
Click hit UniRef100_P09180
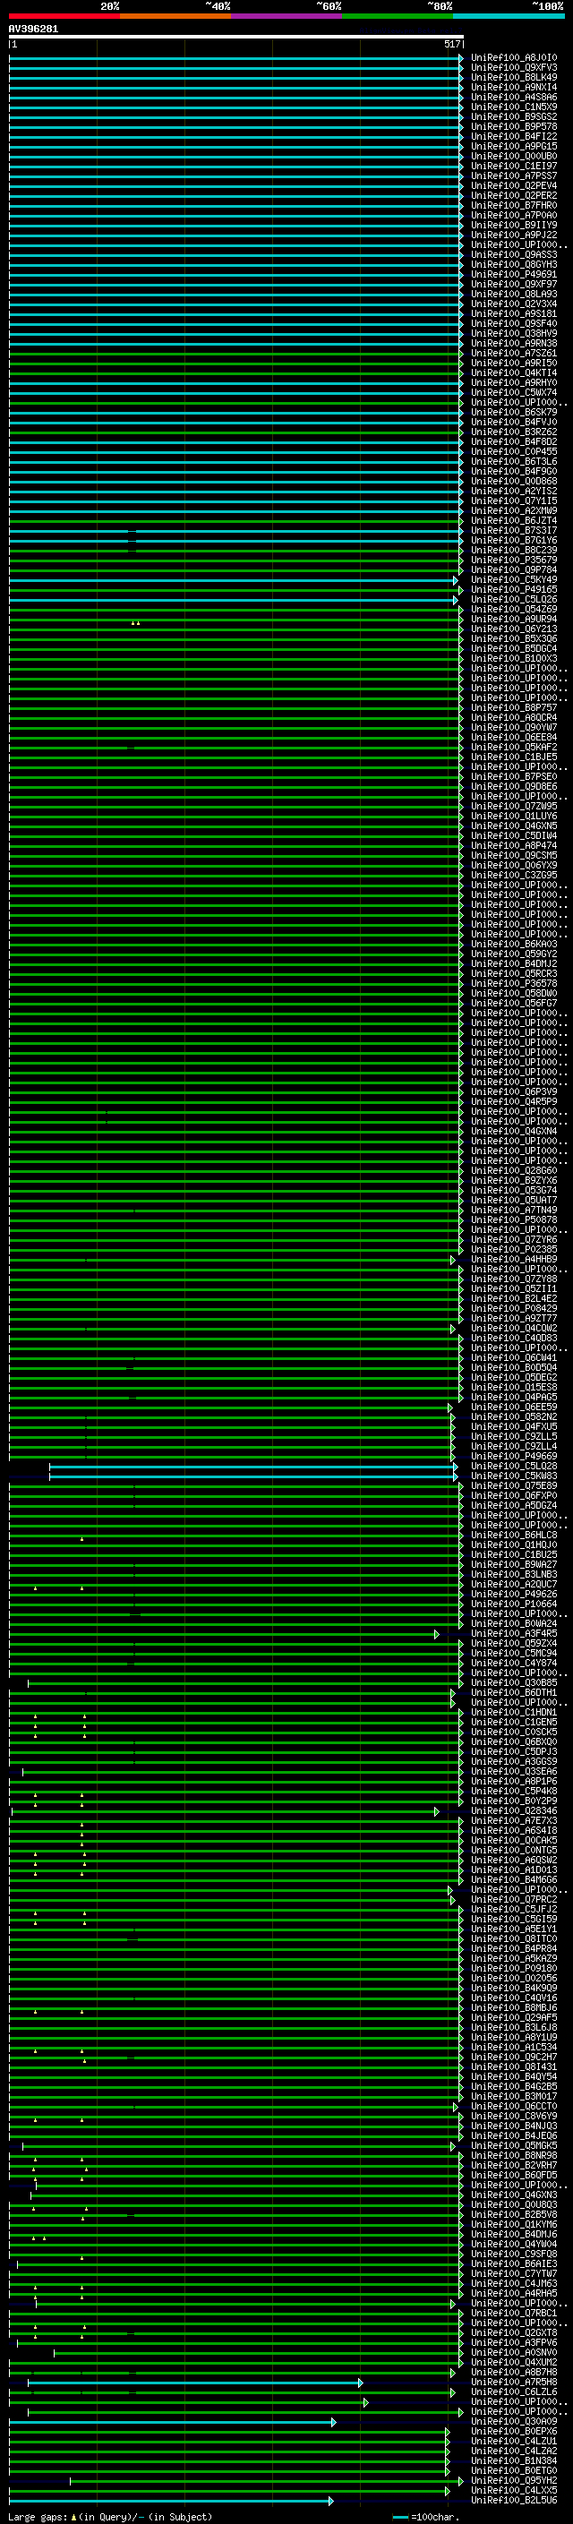pyautogui.click(x=514, y=1969)
